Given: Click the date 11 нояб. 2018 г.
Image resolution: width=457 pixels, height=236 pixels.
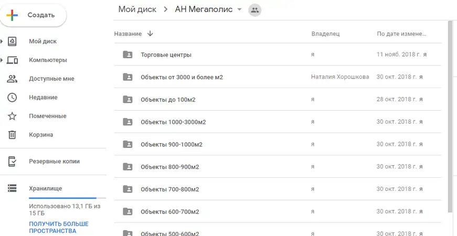Looking at the screenshot, I should point(399,55).
